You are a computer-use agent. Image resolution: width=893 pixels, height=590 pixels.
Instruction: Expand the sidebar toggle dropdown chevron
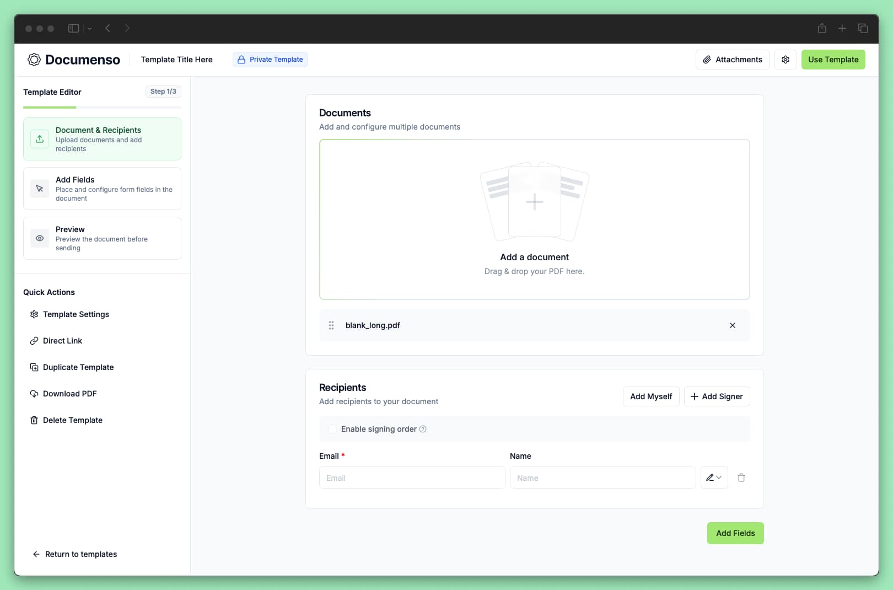pos(89,29)
